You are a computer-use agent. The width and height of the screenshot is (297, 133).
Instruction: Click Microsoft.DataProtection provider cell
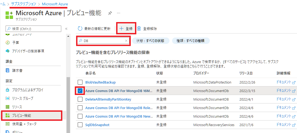click(212, 82)
